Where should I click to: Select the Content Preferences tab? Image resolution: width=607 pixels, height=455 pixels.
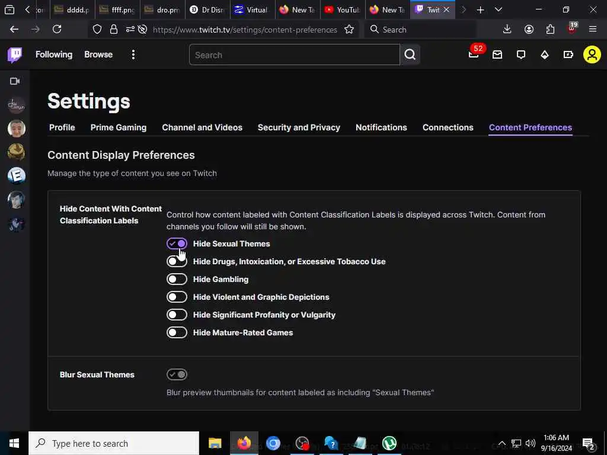click(x=531, y=128)
